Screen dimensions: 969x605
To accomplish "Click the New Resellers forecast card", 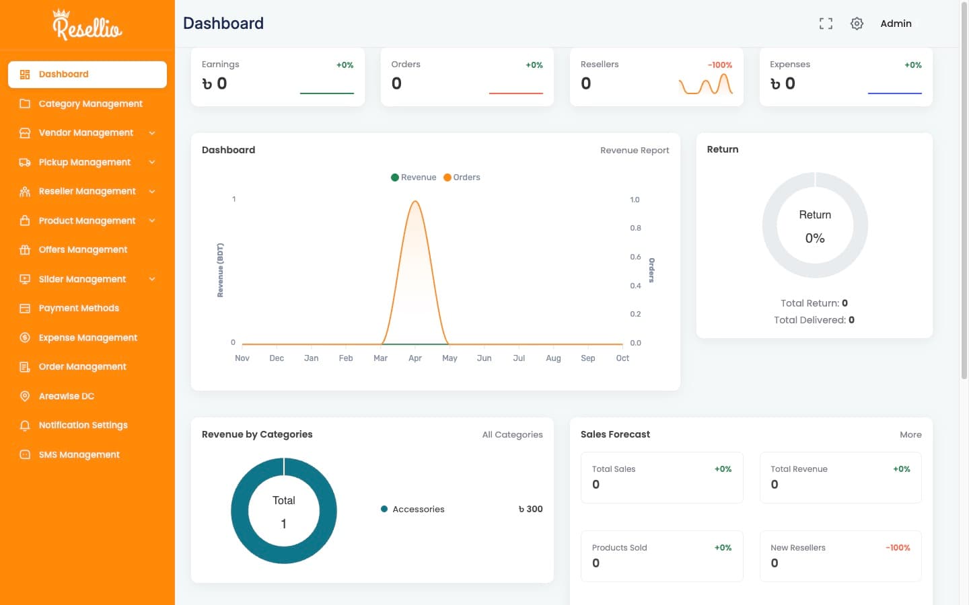I will click(840, 556).
